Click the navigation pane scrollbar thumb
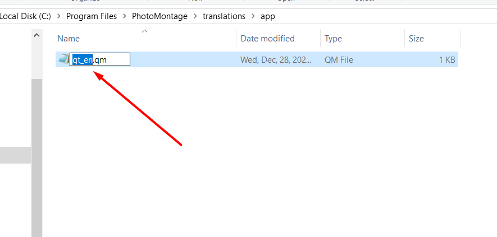This screenshot has height=237, width=497. 37,157
